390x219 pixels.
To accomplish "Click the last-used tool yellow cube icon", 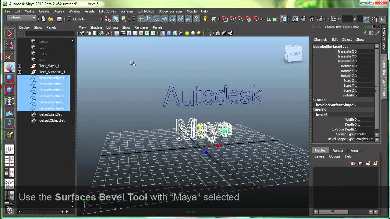I will click(9, 135).
